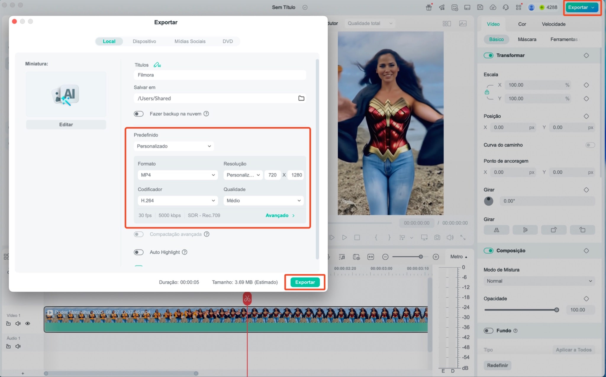This screenshot has height=377, width=606.
Task: Open the Codificador H.264 dropdown
Action: [x=178, y=200]
